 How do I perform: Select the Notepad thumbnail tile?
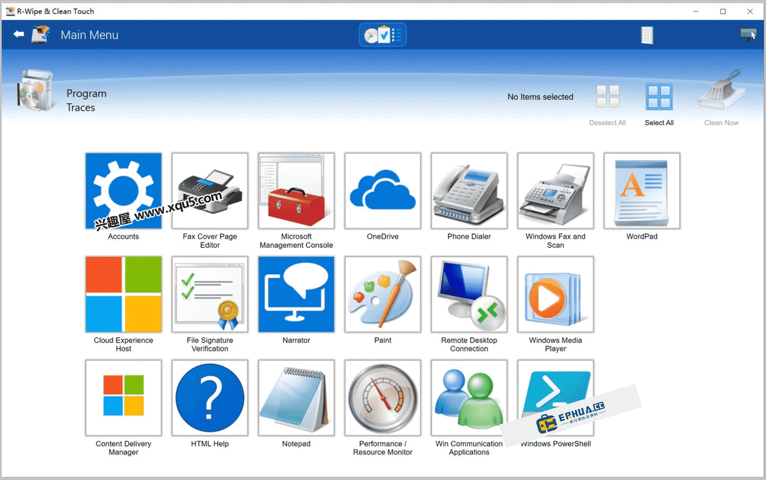click(296, 398)
